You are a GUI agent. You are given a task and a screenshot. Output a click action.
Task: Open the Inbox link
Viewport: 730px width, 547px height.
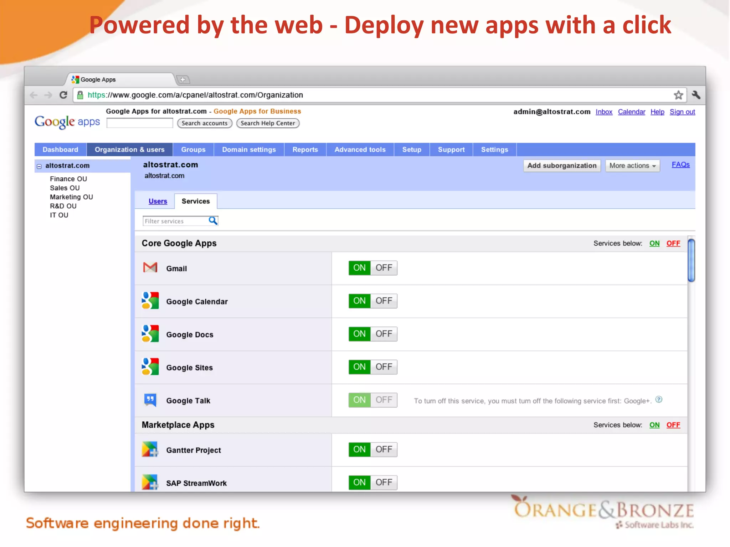point(604,112)
